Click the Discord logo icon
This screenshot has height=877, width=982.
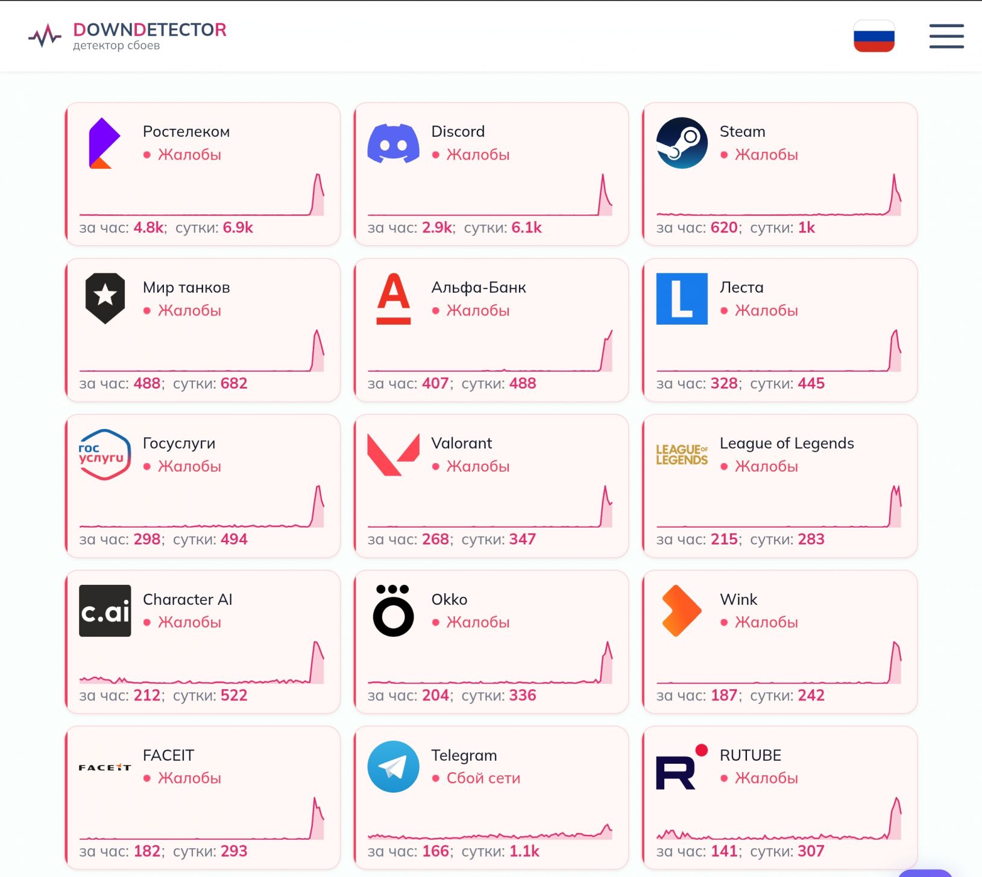click(393, 143)
